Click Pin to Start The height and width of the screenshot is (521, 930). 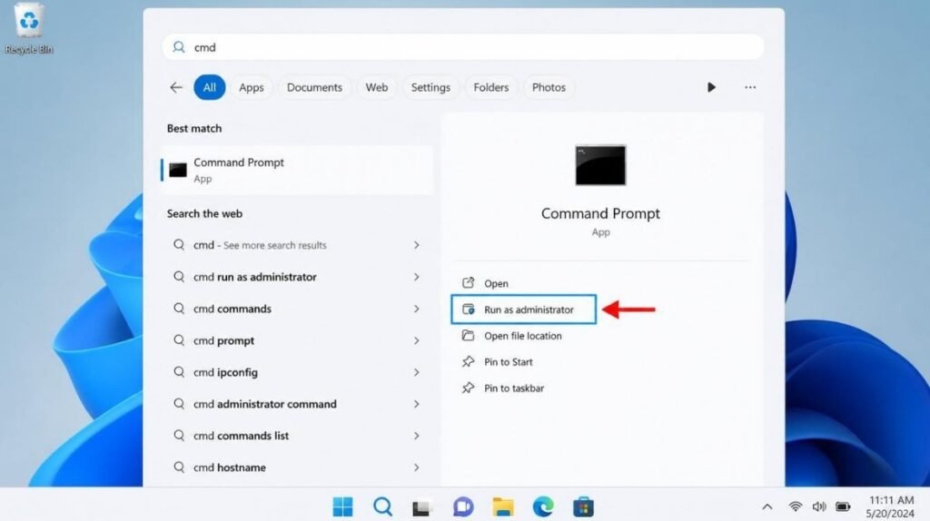point(497,362)
